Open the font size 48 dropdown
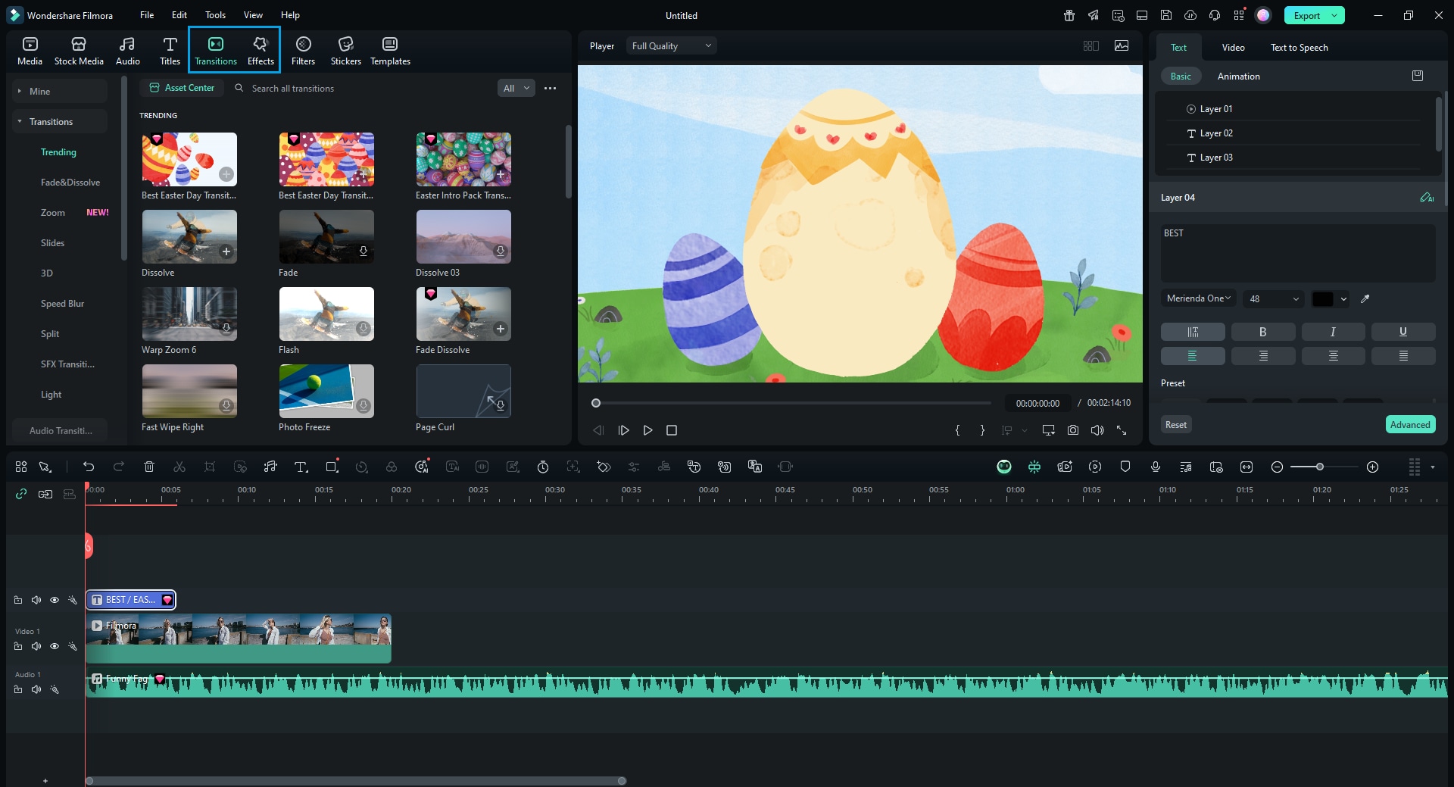This screenshot has height=787, width=1454. (x=1274, y=298)
